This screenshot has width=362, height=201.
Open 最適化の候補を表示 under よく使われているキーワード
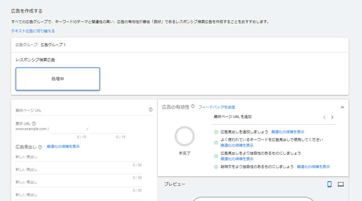pos(237,145)
